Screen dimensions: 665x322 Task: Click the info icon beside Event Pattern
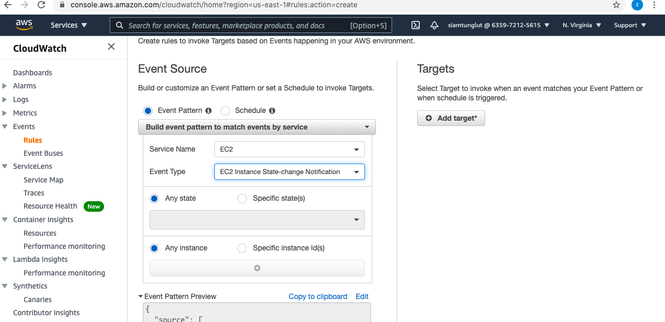[209, 111]
